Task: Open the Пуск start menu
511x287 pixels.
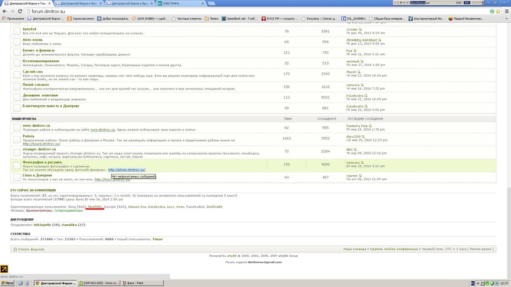Action: coord(7,283)
